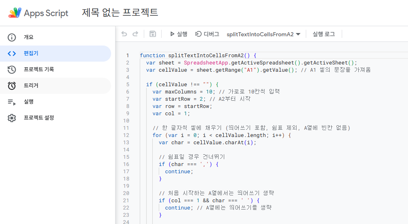This screenshot has height=224, width=408.
Task: Click startRow declaration on line 7
Action: coord(179,99)
